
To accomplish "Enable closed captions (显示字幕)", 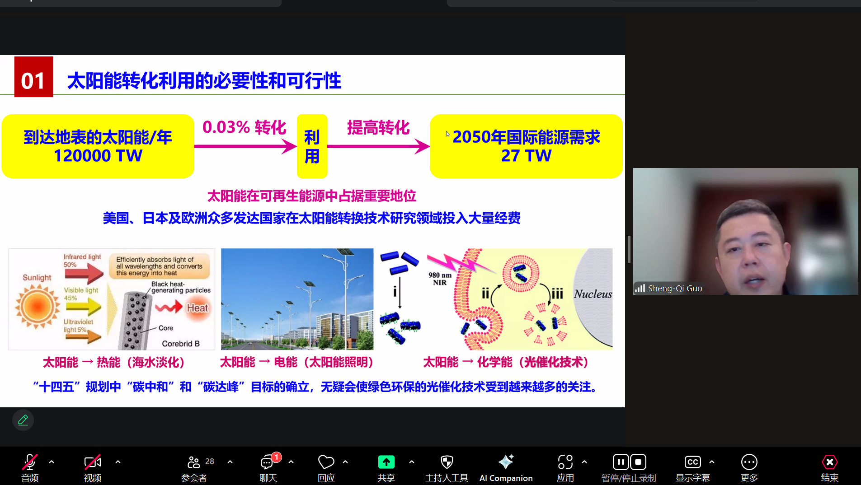I will [x=693, y=462].
